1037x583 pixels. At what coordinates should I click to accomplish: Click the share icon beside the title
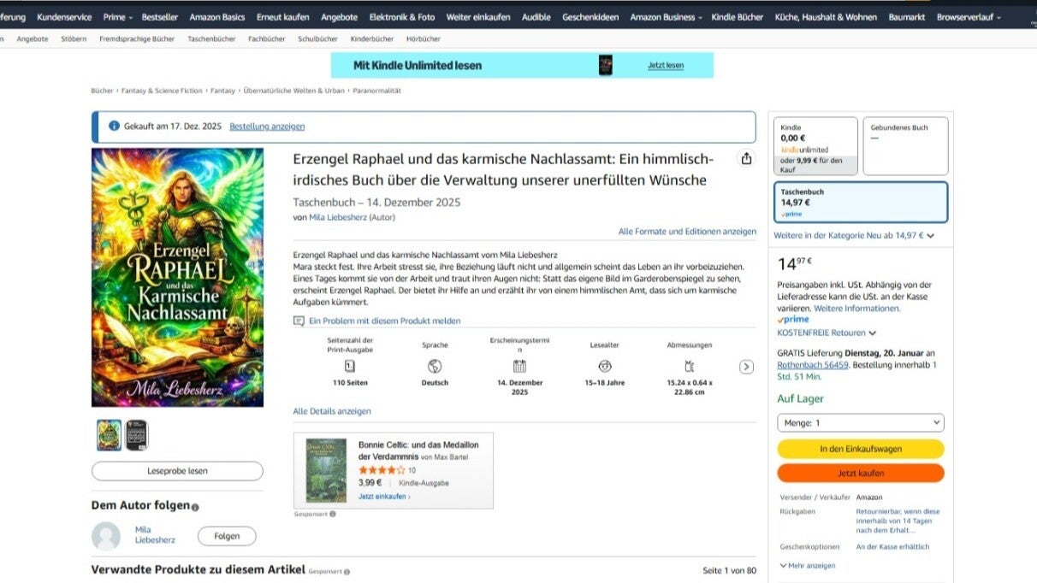746,158
